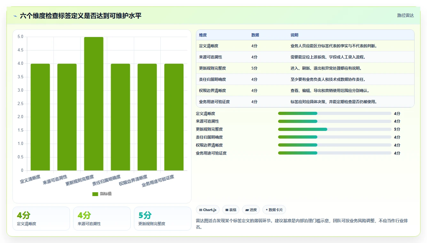The width and height of the screenshot is (427, 243).
Task: Open the 5分 更新规则完整度 data card
Action: click(163, 218)
